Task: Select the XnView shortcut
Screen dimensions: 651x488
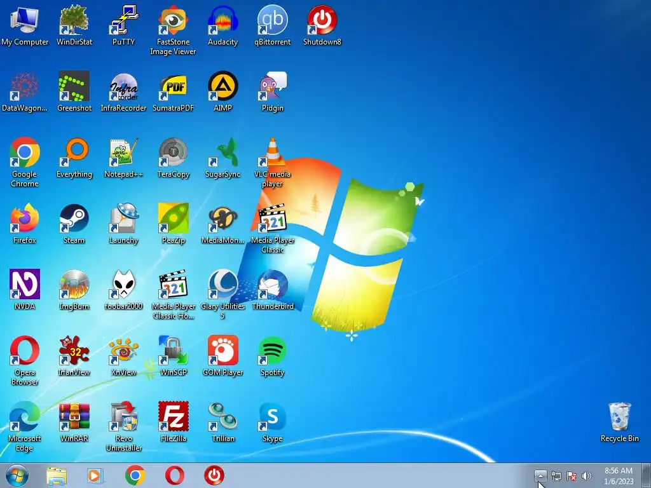Action: [x=123, y=356]
